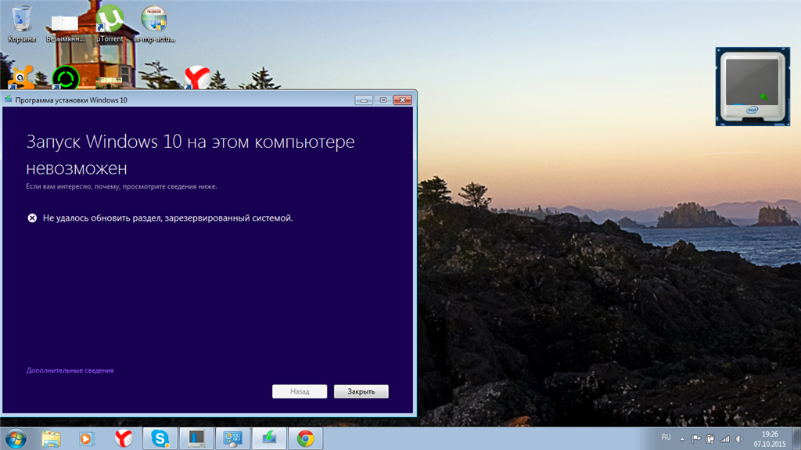Viewport: 801px width, 450px height.
Task: Open the Безымянн... desktop file icon
Action: pyautogui.click(x=66, y=28)
